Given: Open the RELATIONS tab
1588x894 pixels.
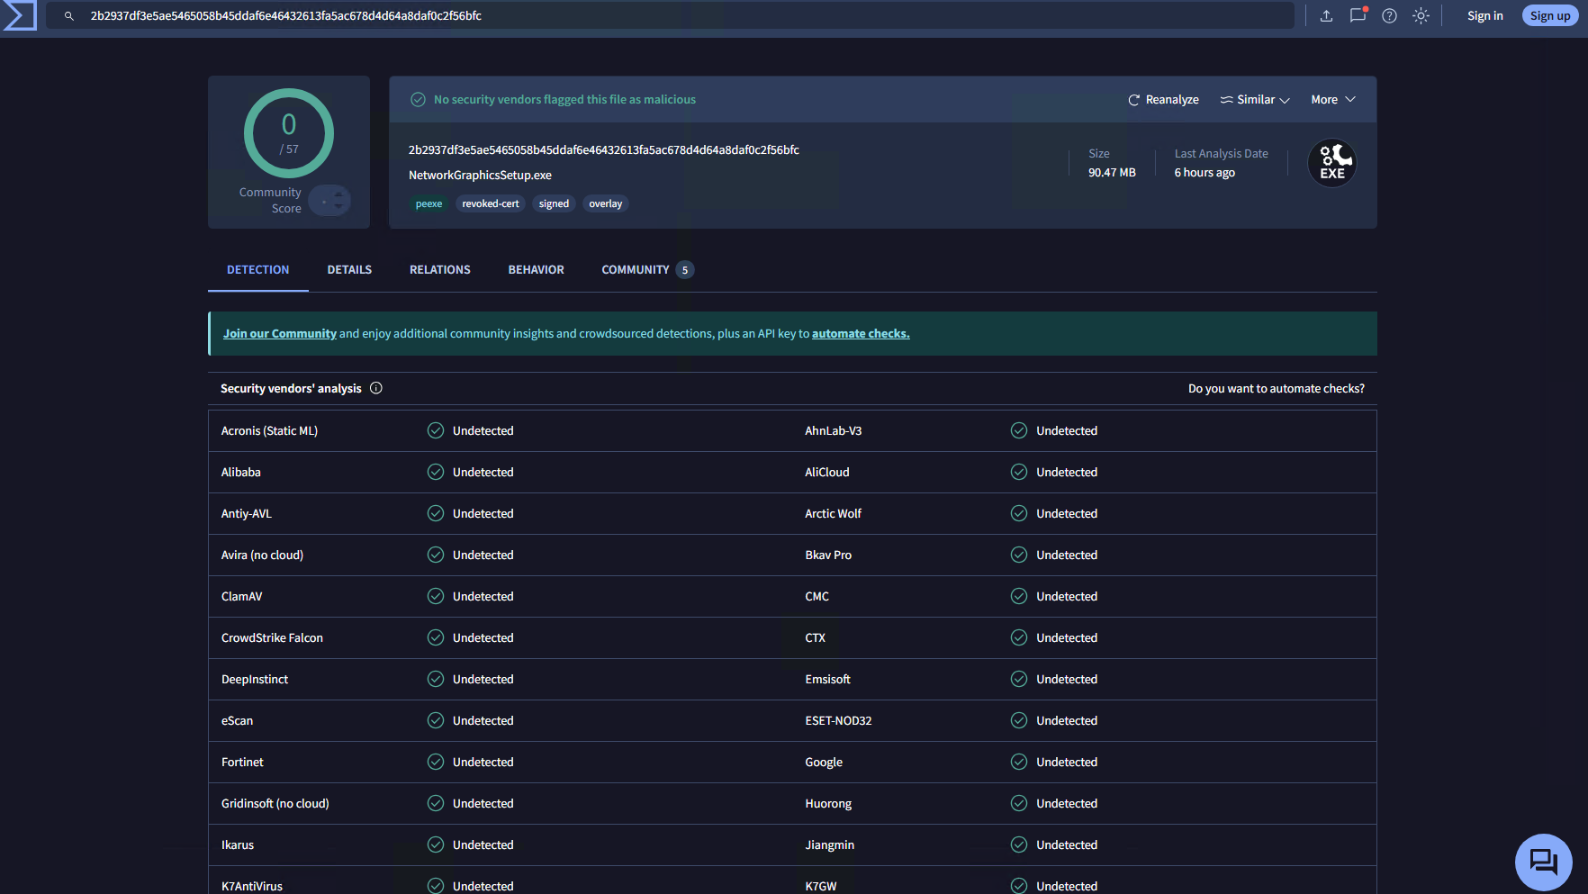Looking at the screenshot, I should tap(440, 270).
